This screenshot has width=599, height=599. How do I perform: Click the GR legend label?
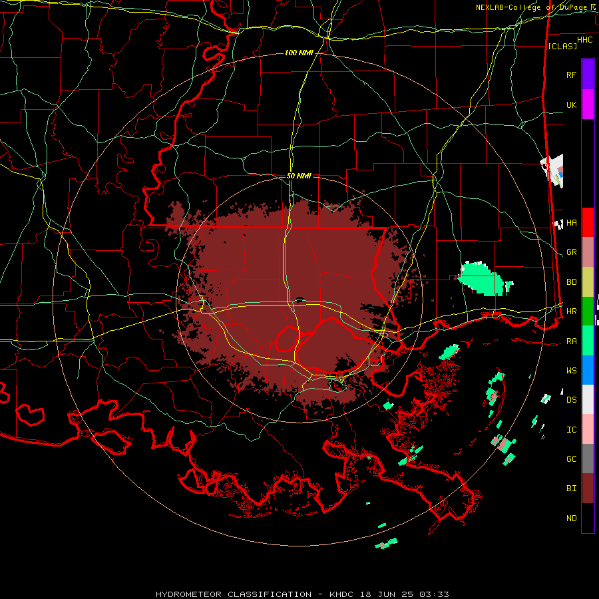[x=571, y=252]
